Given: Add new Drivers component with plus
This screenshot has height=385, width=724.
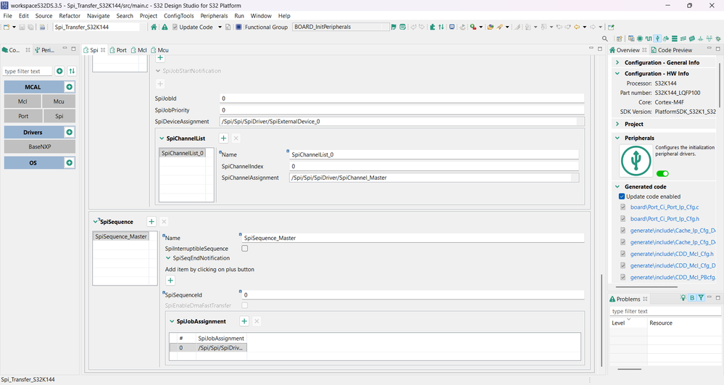Looking at the screenshot, I should click(x=70, y=132).
